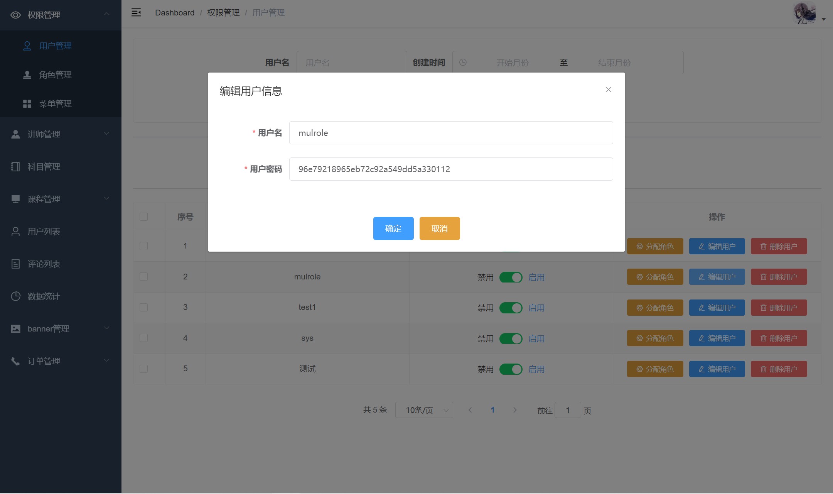The height and width of the screenshot is (494, 833).
Task: Click 删除用户 for the sys row
Action: tap(779, 338)
